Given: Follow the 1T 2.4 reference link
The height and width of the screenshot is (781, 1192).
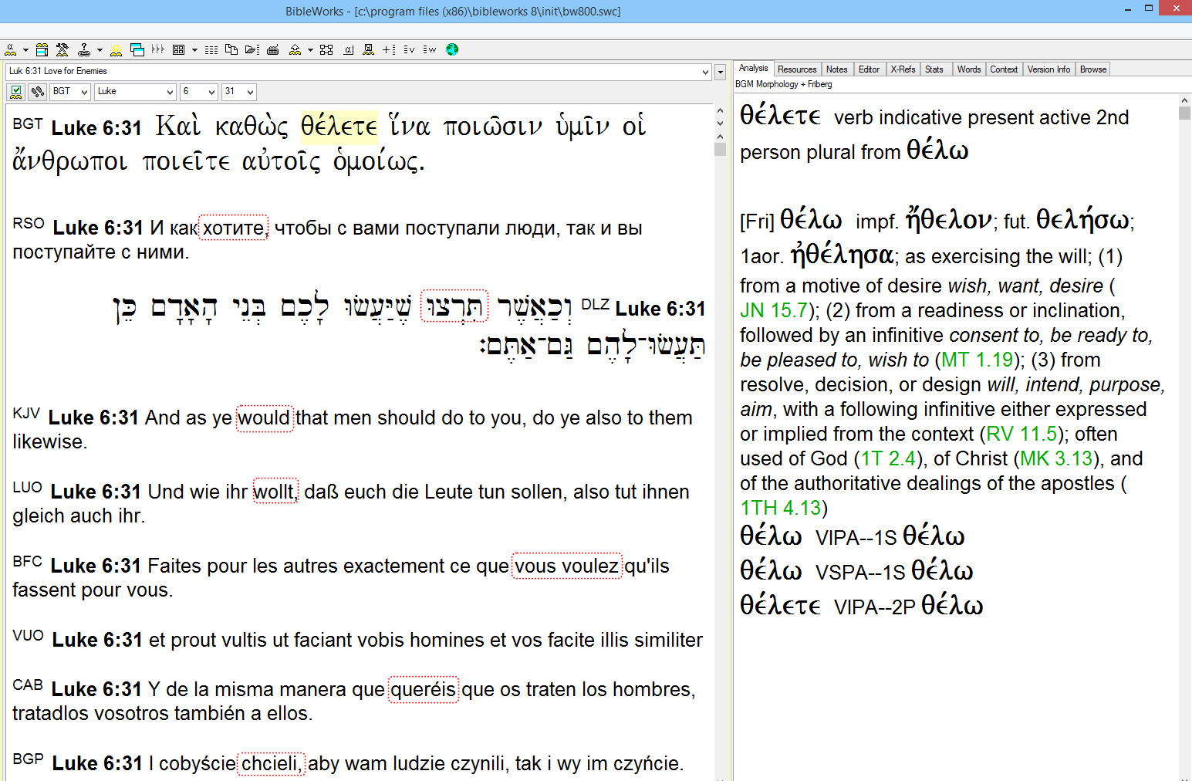Looking at the screenshot, I should 888,459.
